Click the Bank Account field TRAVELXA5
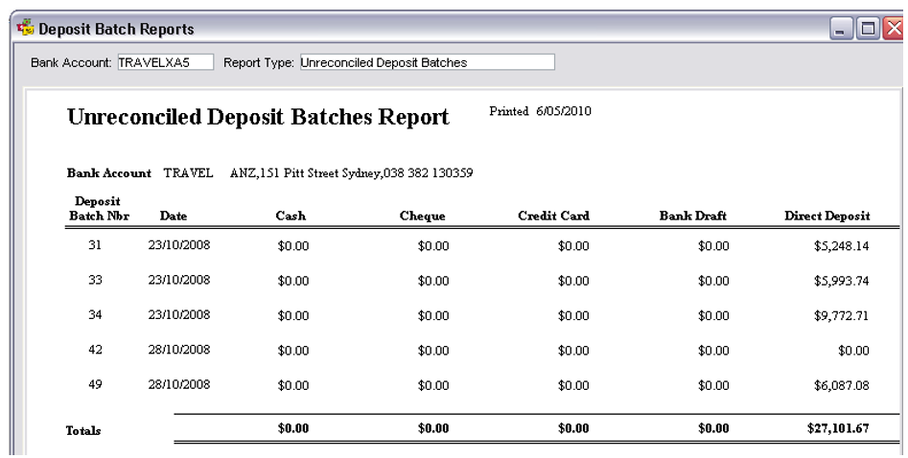This screenshot has height=458, width=908. 166,62
